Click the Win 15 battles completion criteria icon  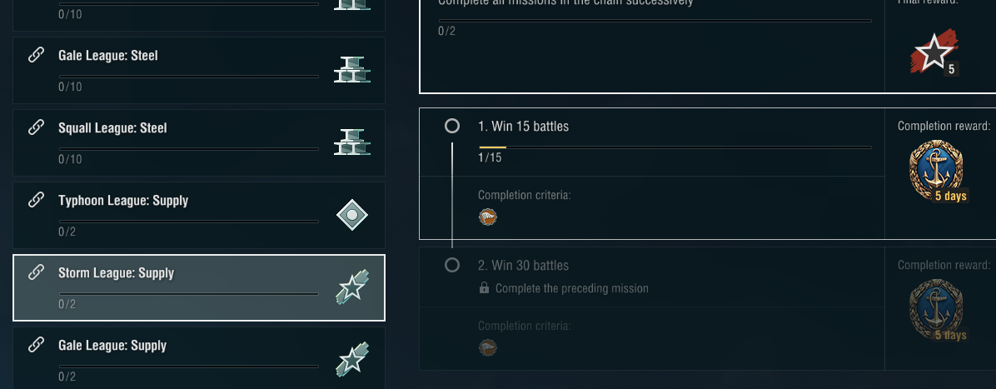pyautogui.click(x=488, y=217)
